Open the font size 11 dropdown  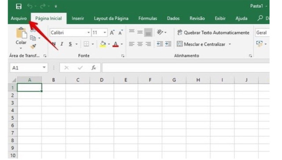tap(104, 33)
